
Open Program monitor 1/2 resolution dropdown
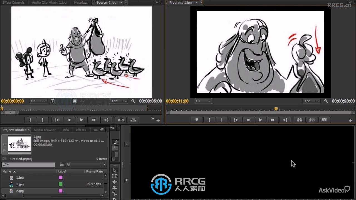[x=312, y=101]
